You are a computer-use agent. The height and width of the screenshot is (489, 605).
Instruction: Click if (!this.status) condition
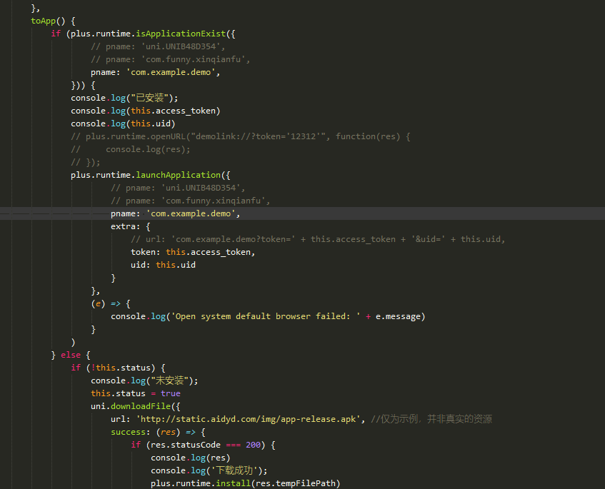point(118,368)
